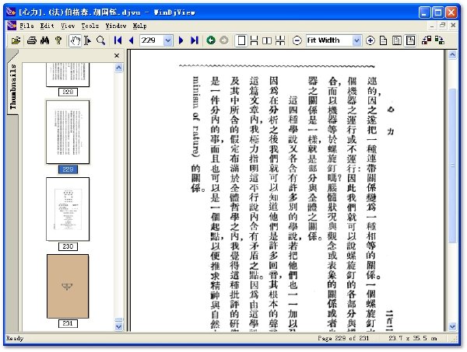The height and width of the screenshot is (352, 467).
Task: Click the WinDjView title bar icon
Action: [x=11, y=12]
